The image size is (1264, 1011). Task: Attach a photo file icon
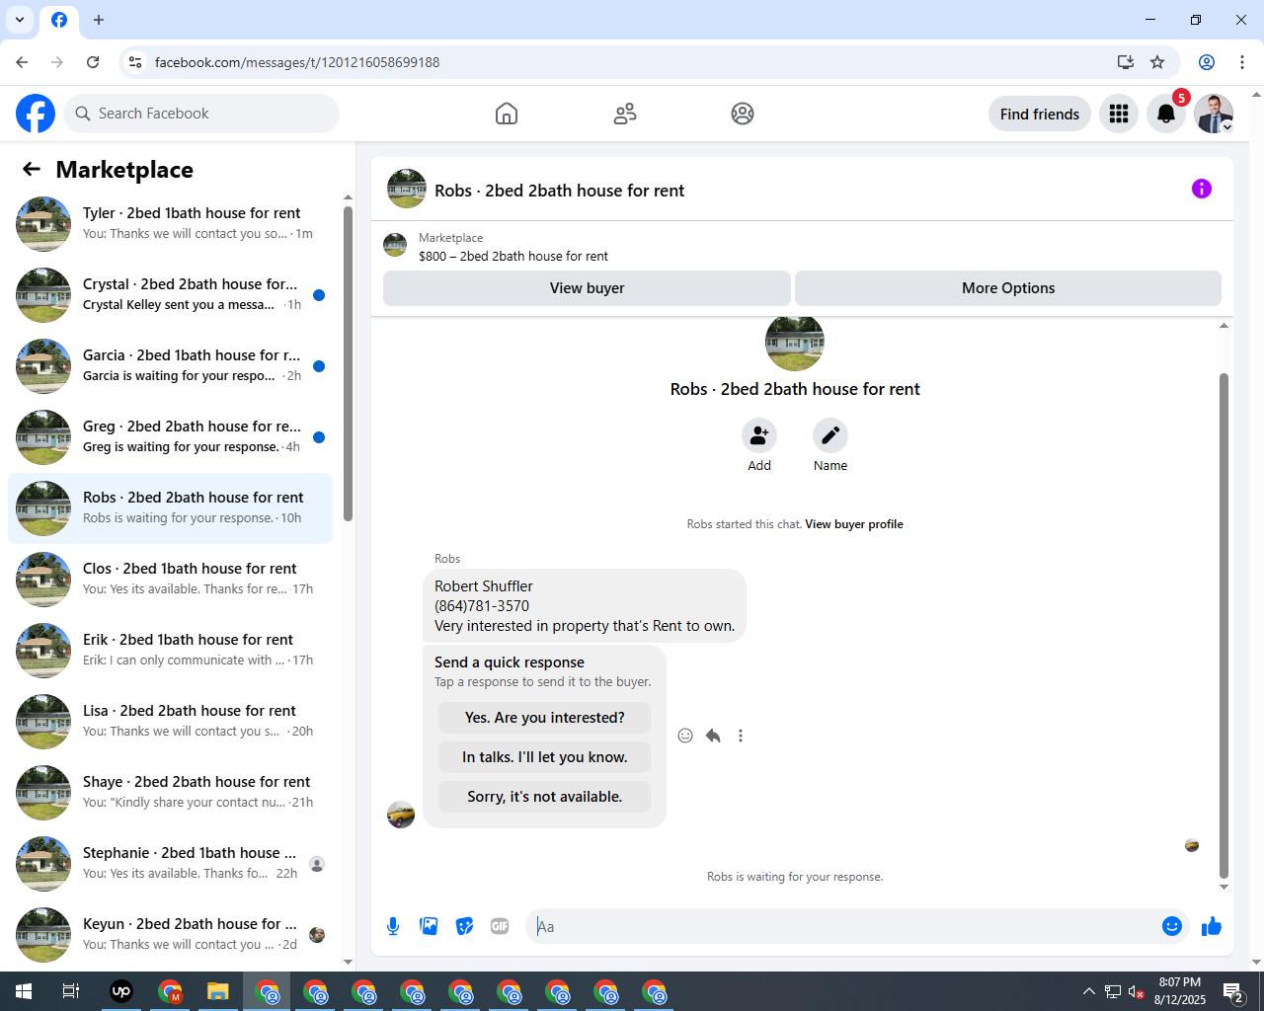pos(429,926)
